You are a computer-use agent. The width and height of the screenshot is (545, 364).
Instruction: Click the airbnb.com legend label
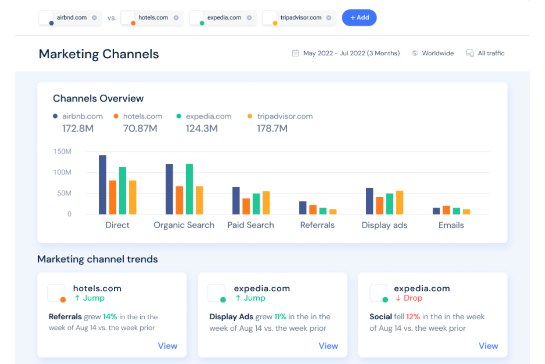point(82,116)
